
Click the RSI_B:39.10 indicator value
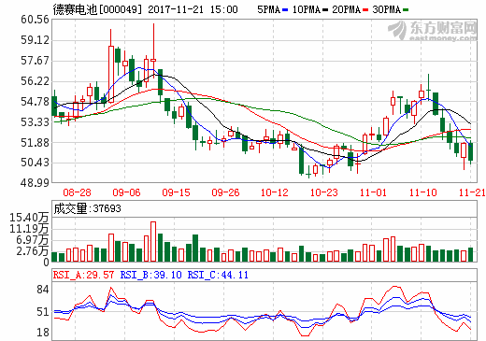tap(151, 275)
